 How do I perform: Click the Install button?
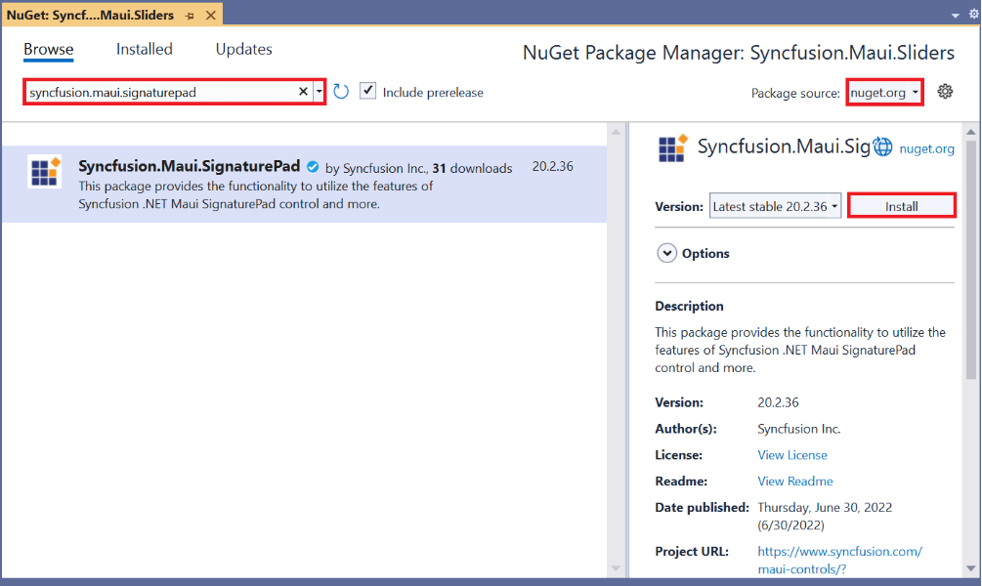coord(901,206)
